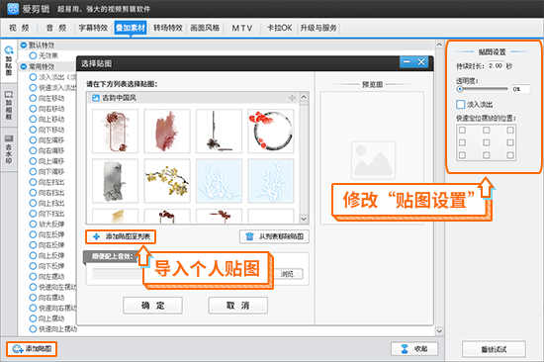Click the playback test button under 贴图设置
The height and width of the screenshot is (362, 544).
click(x=494, y=349)
